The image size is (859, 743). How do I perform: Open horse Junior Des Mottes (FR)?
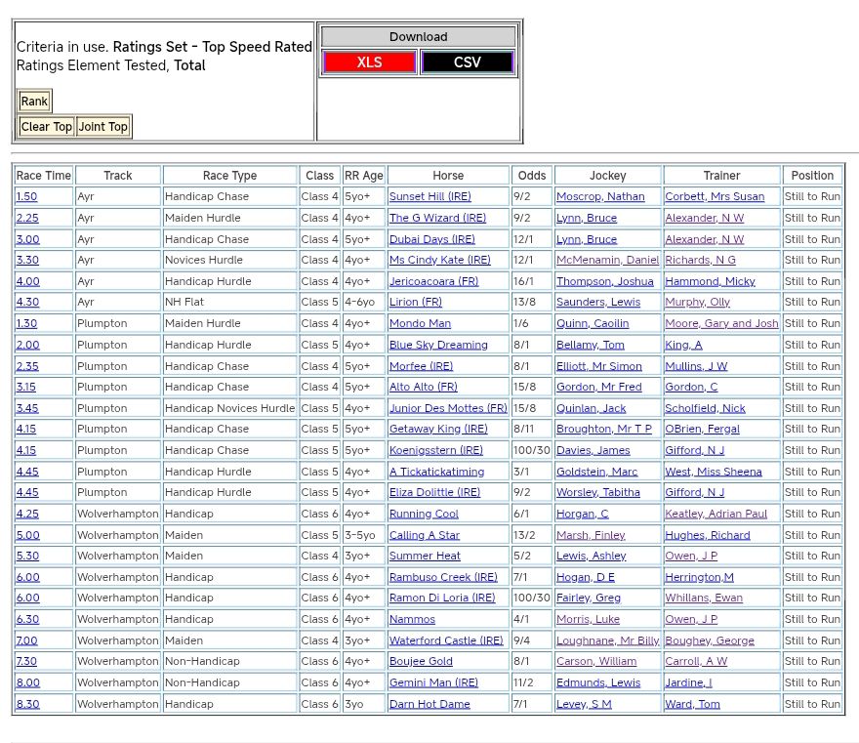tap(448, 408)
